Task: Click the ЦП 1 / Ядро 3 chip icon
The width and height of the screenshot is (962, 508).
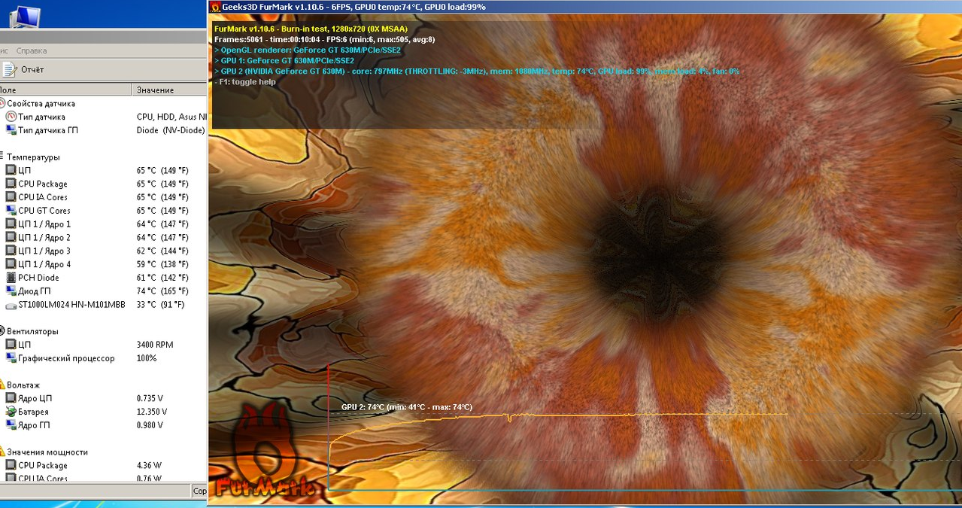Action: [x=11, y=251]
